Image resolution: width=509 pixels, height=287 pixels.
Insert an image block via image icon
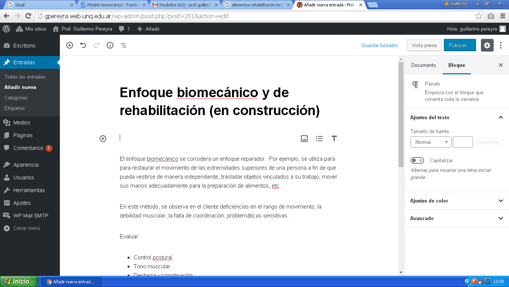[x=304, y=139]
